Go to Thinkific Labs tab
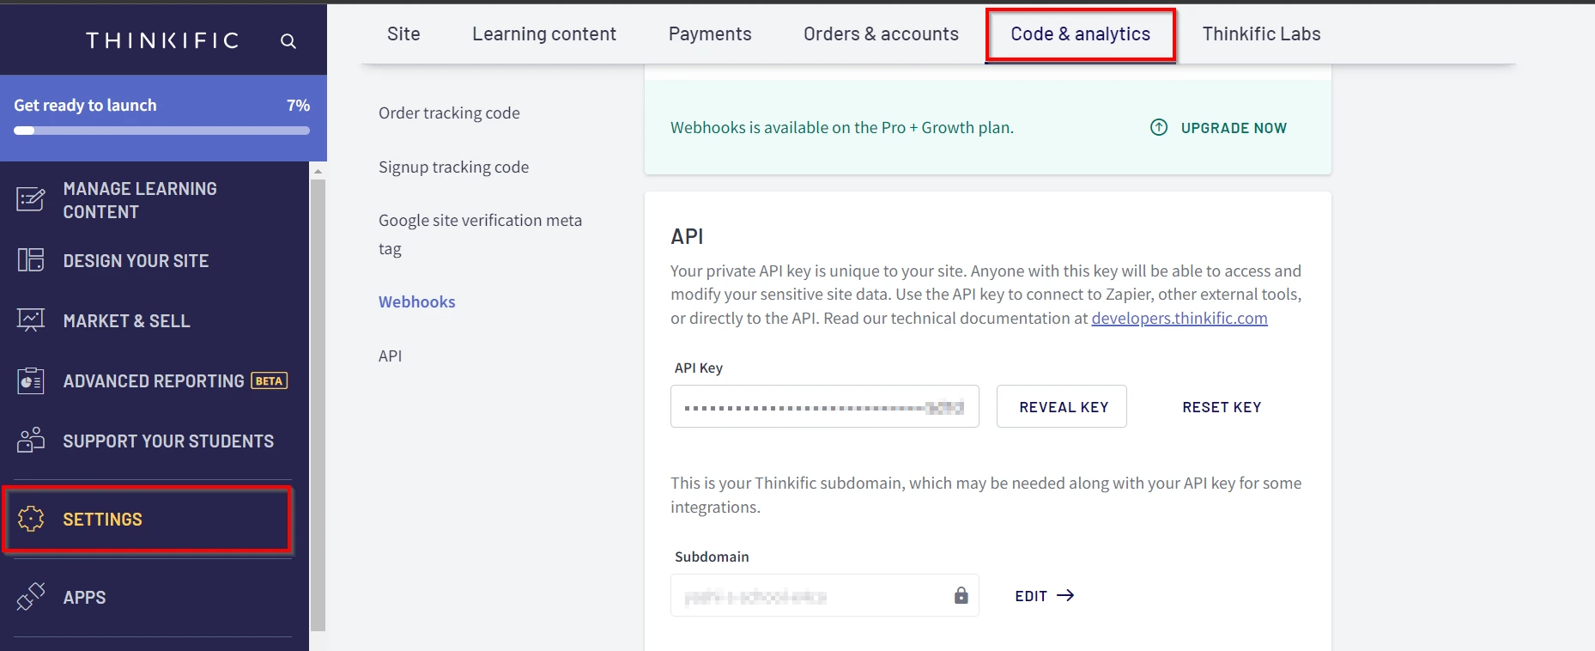 (x=1261, y=34)
